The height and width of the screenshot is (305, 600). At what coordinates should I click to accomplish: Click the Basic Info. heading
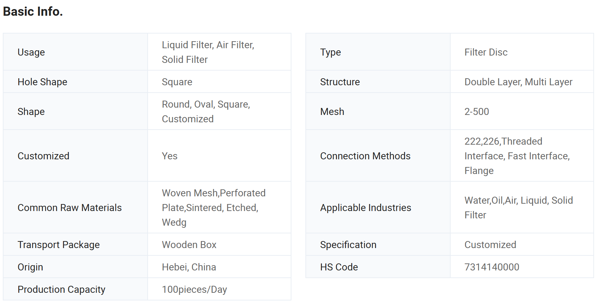33,12
